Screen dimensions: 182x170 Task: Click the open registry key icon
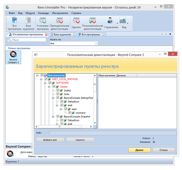(69, 109)
